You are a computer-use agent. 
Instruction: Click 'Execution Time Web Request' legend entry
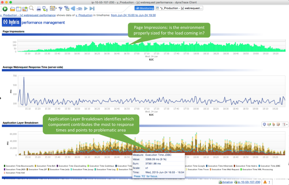224,169
